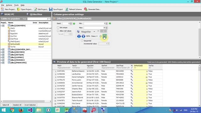Image resolution: width=201 pixels, height=113 pixels.
Task: Click the MaGV primary key column icon
Action: 9,28
